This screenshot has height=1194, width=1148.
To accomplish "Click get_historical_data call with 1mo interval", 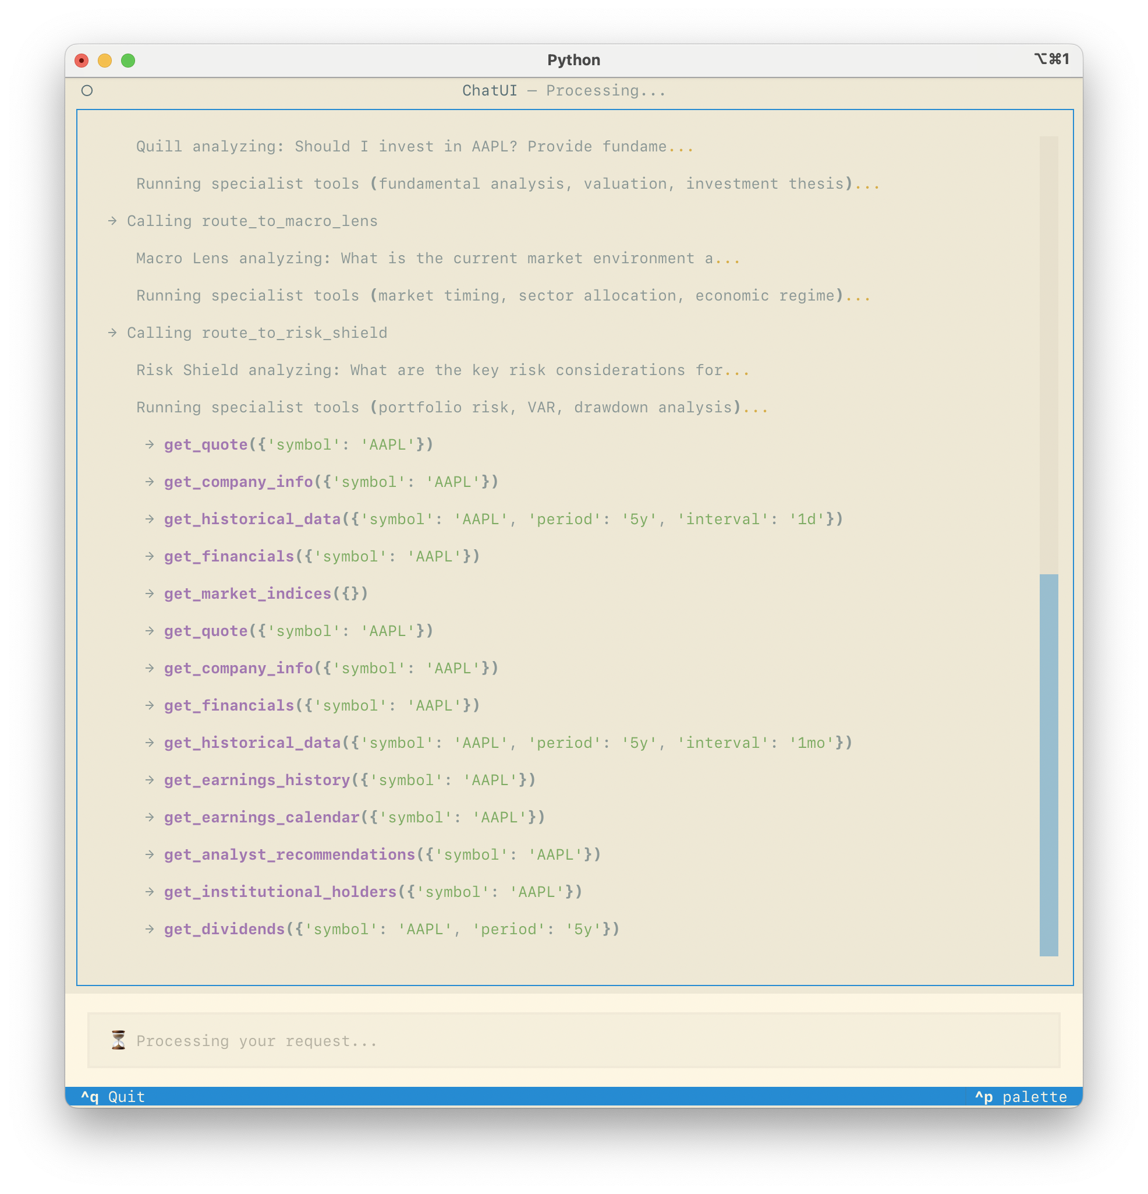I will coord(507,743).
